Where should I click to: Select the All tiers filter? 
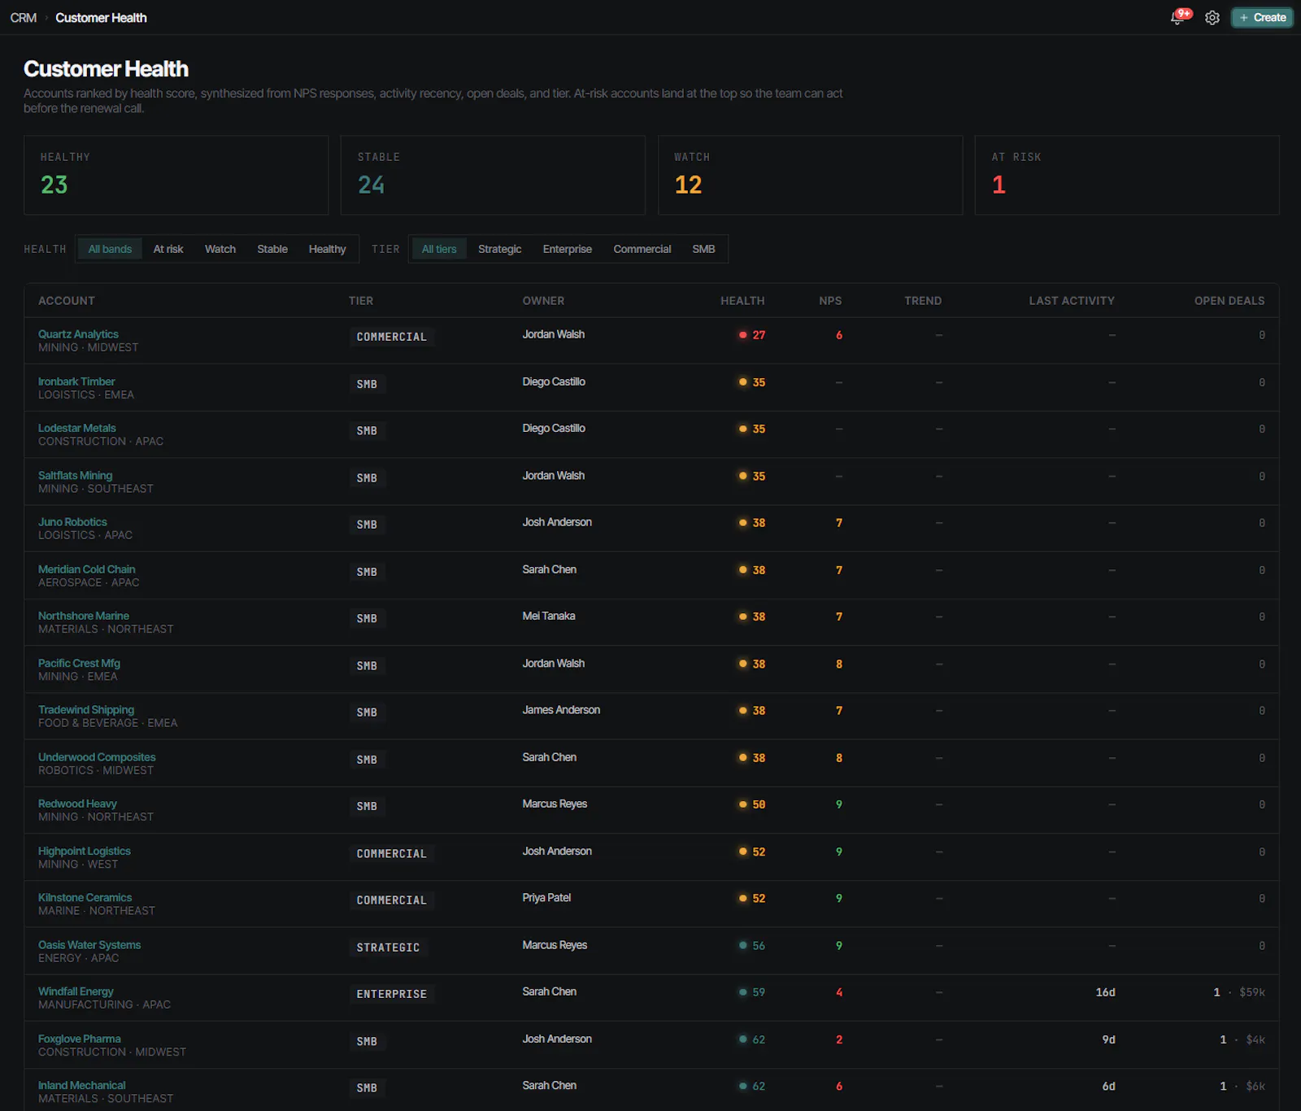pos(439,249)
